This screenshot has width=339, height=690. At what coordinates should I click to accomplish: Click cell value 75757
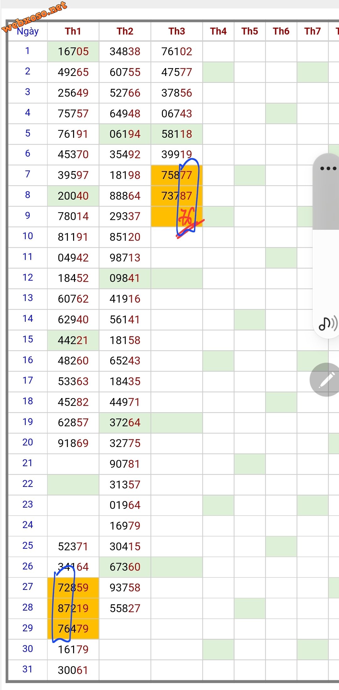(x=73, y=114)
